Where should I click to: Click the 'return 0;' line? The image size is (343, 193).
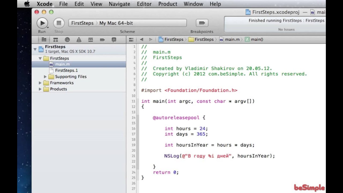166,172
